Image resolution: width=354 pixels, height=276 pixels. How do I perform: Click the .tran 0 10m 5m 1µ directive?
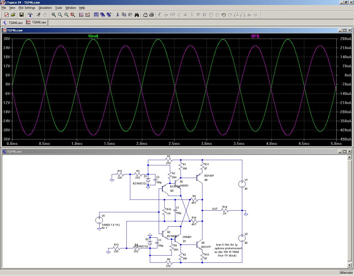tap(227, 245)
